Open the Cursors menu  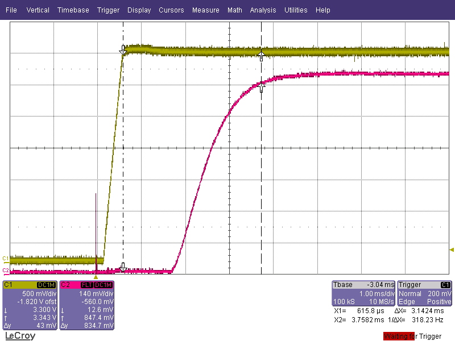click(x=171, y=10)
